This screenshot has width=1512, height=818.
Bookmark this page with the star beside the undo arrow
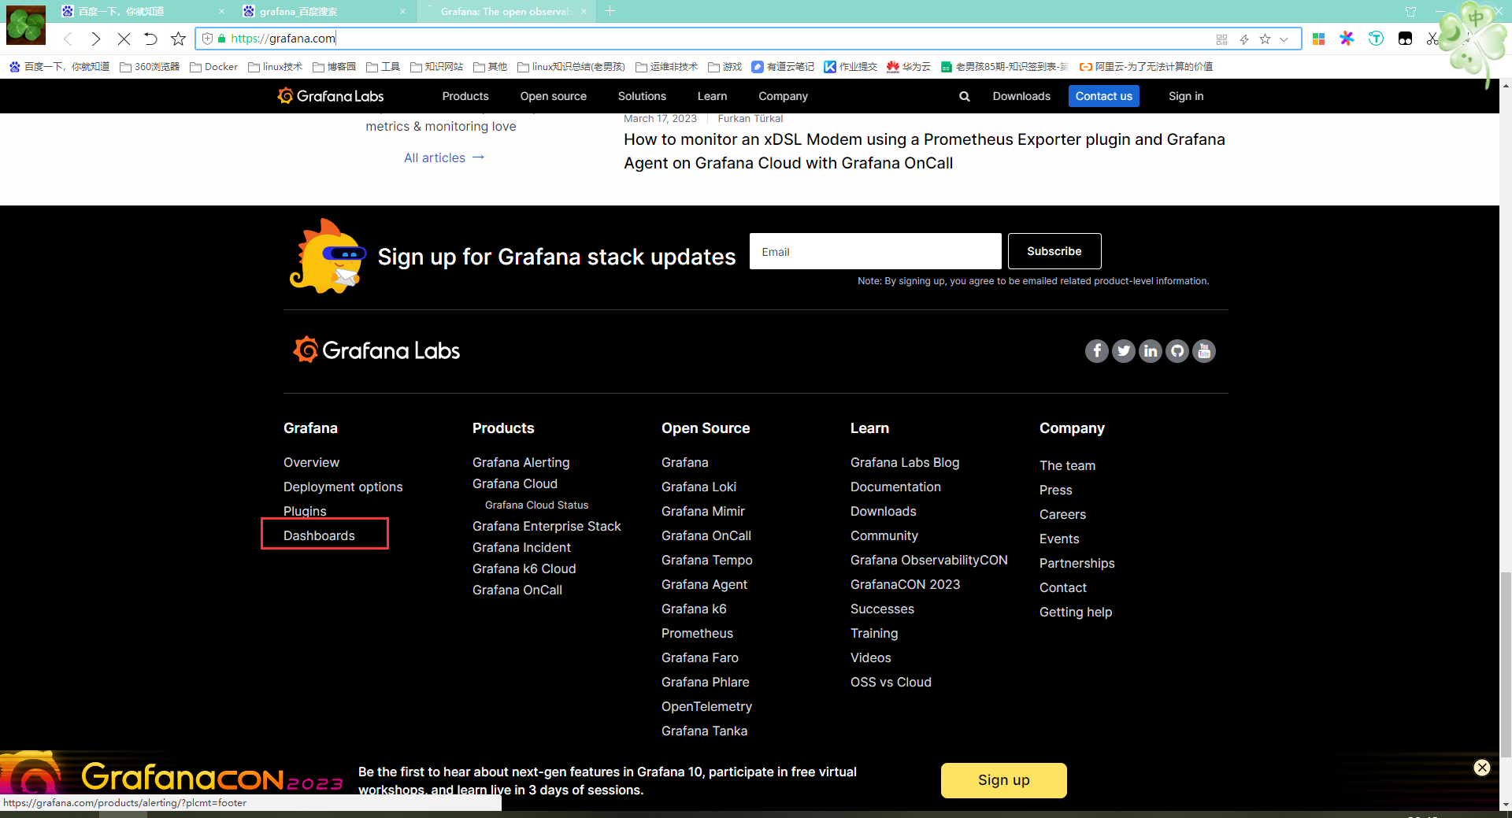coord(179,39)
